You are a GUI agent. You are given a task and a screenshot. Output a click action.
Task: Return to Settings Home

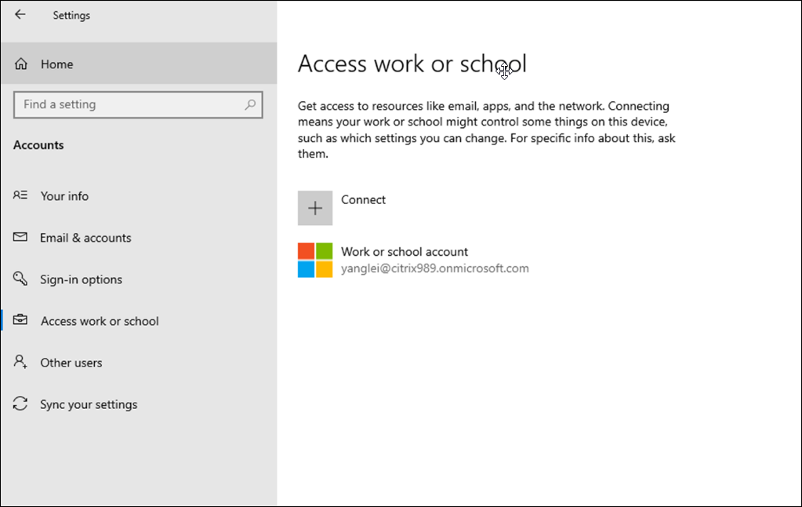click(57, 64)
